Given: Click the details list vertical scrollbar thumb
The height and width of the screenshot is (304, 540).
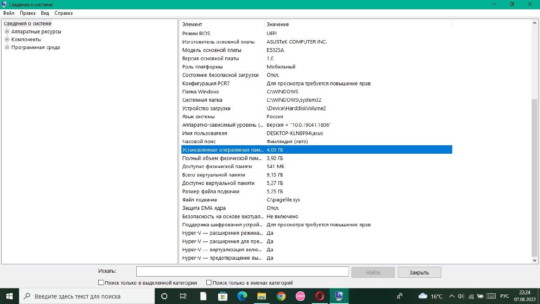Looking at the screenshot, I should (x=535, y=177).
